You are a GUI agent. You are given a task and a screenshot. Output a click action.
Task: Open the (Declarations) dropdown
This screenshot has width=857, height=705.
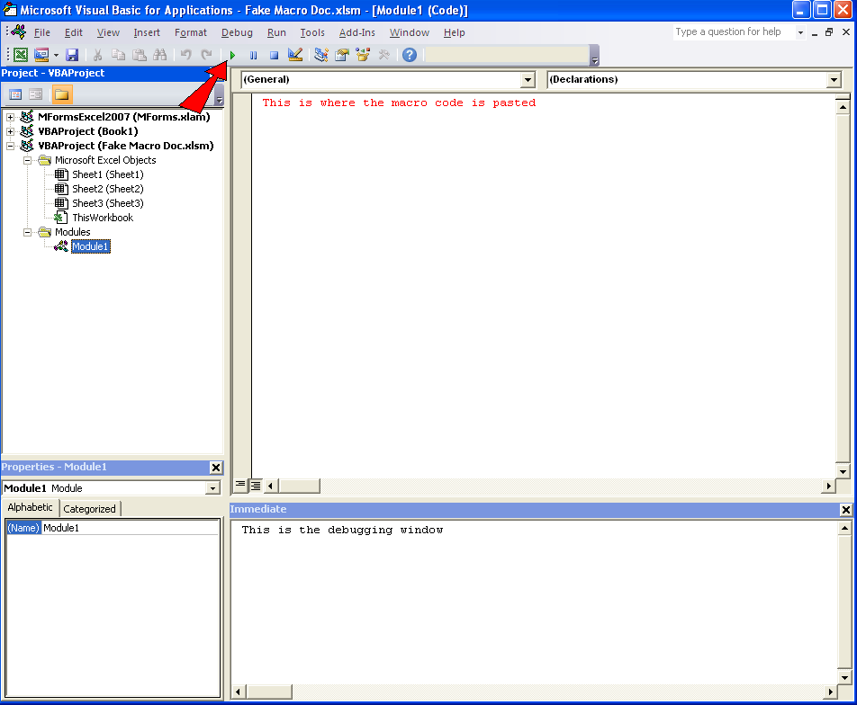(834, 79)
